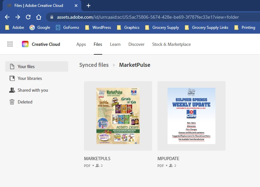The height and width of the screenshot is (187, 260).
Task: Open a new browser tab with plus
Action: click(x=89, y=6)
